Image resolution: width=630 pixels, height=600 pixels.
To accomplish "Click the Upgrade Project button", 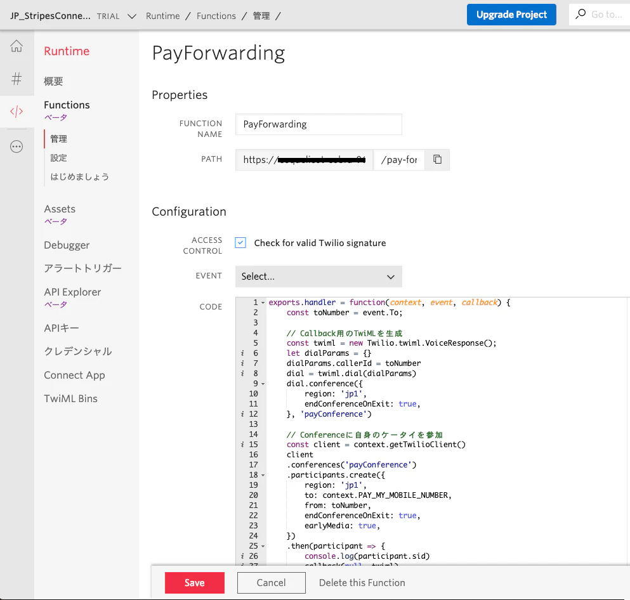I will click(511, 15).
